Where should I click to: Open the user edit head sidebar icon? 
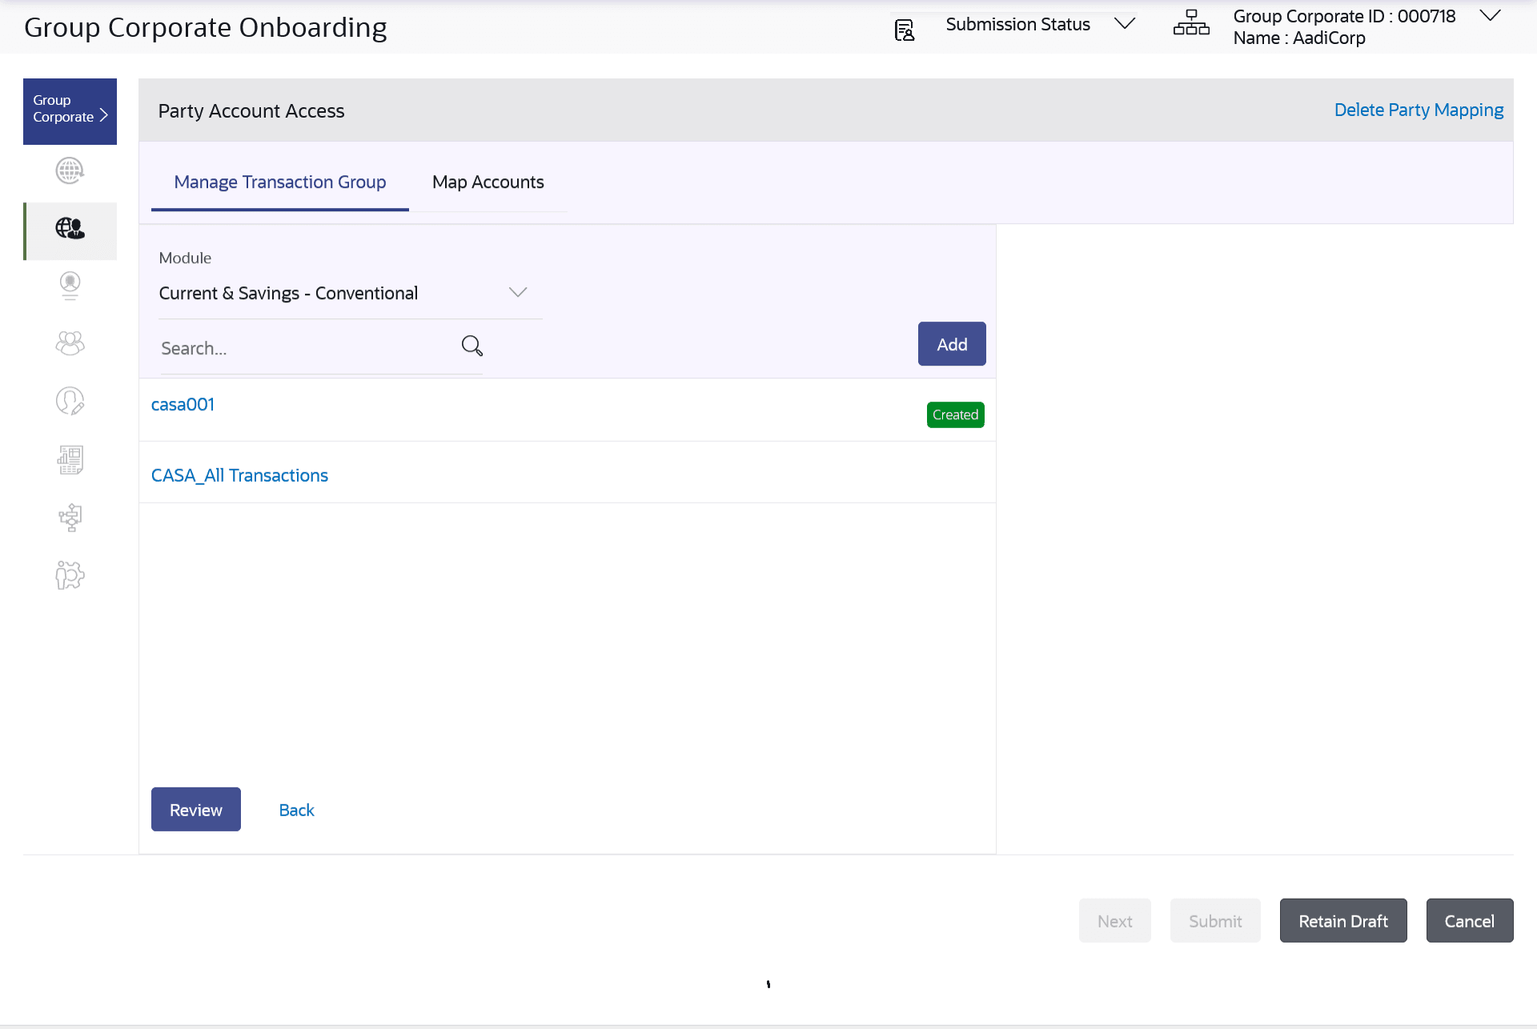click(70, 401)
